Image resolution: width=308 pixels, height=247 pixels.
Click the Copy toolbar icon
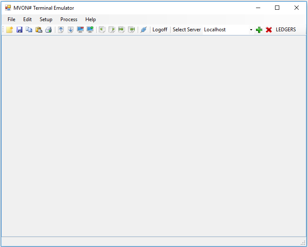tap(29, 30)
